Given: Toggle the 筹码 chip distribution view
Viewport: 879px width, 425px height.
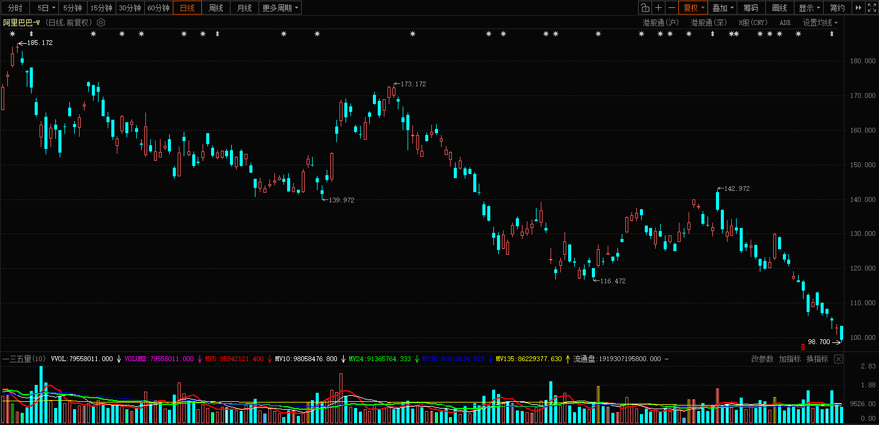Looking at the screenshot, I should pos(751,8).
